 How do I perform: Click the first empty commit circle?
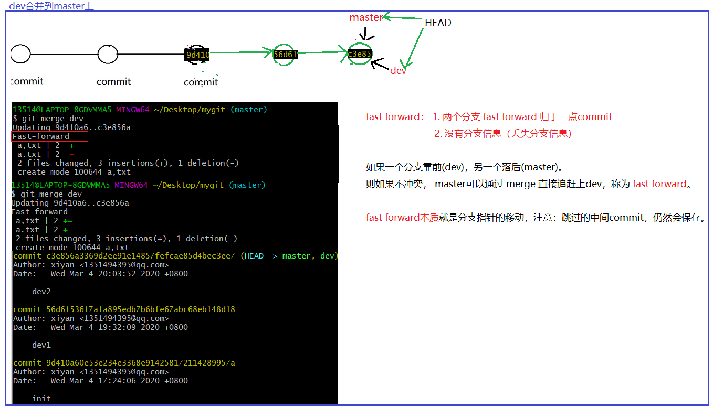tap(20, 54)
